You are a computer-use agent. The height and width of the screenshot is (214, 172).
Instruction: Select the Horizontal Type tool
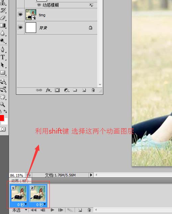click(x=3, y=57)
